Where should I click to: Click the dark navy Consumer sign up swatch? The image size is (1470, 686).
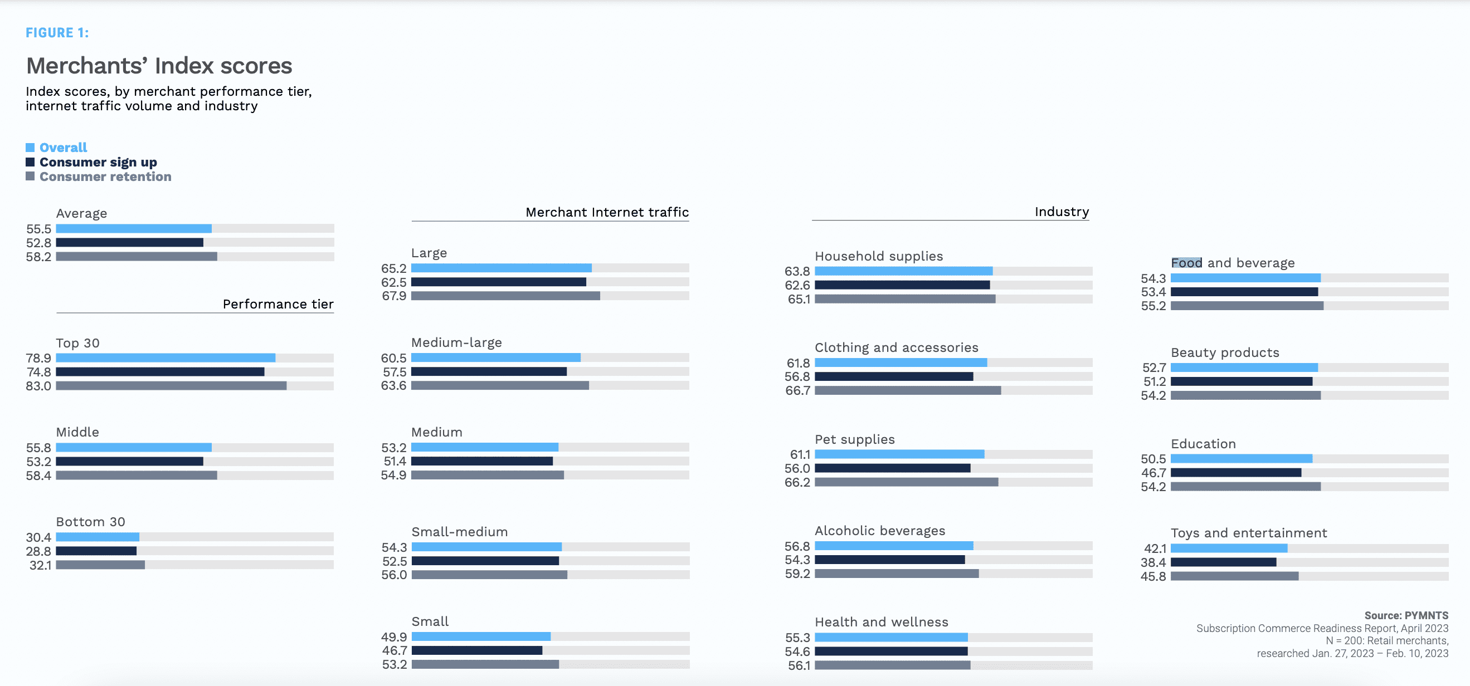30,162
